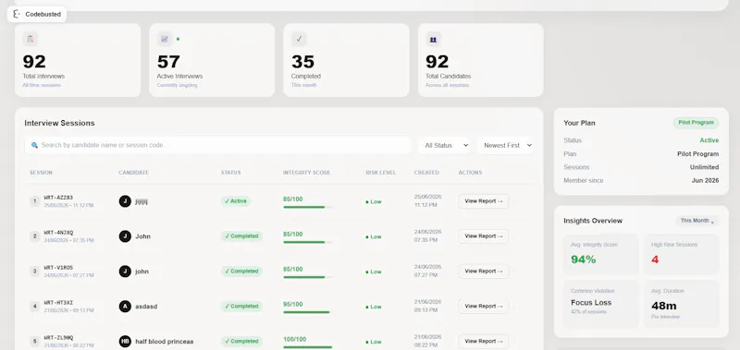
Task: Click the integrity bar for WRT-AZZ83
Action: click(x=308, y=207)
